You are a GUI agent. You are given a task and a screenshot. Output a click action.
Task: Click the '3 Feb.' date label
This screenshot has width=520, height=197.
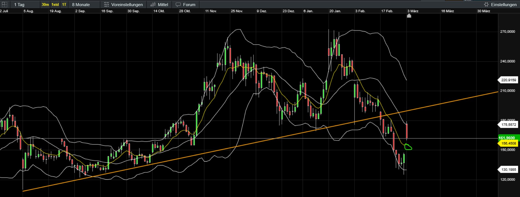(360, 11)
